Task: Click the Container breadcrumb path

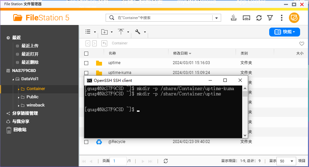Action: pyautogui.click(x=120, y=43)
